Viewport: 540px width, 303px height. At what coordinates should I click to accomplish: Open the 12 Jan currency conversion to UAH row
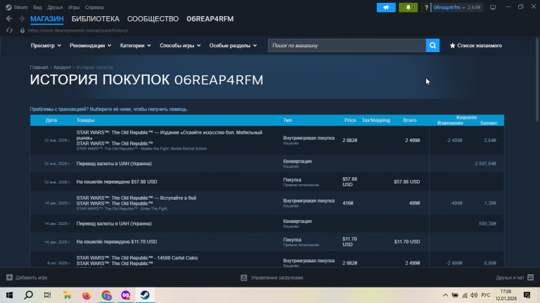coord(267,164)
